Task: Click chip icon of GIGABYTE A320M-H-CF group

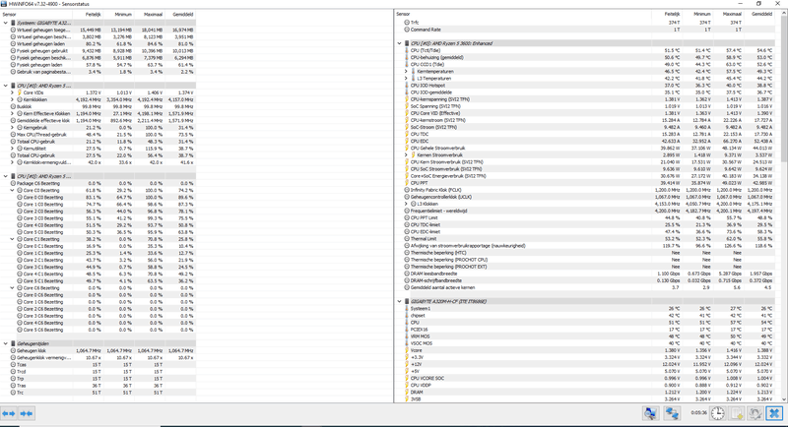Action: 407,302
